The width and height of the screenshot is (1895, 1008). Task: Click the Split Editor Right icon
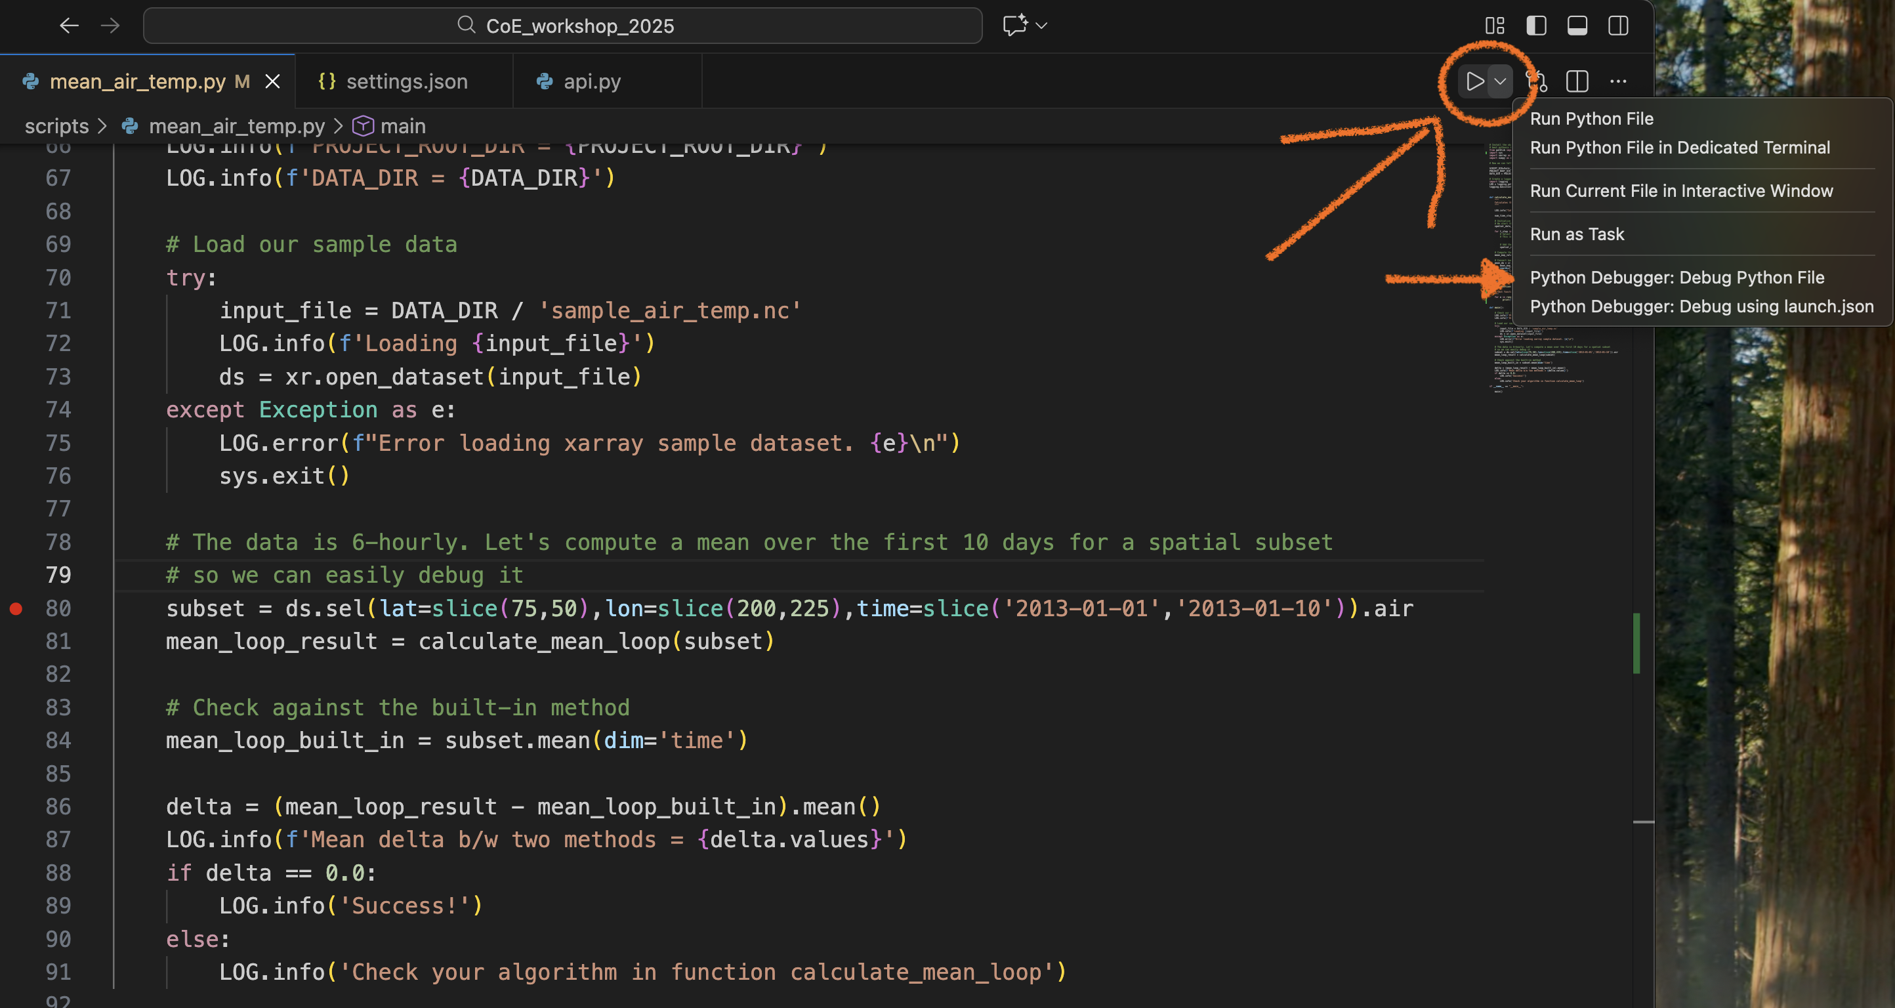tap(1577, 81)
